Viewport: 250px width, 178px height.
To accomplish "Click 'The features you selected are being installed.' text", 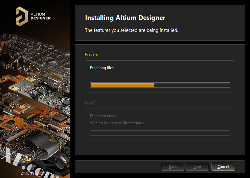I will (132, 30).
